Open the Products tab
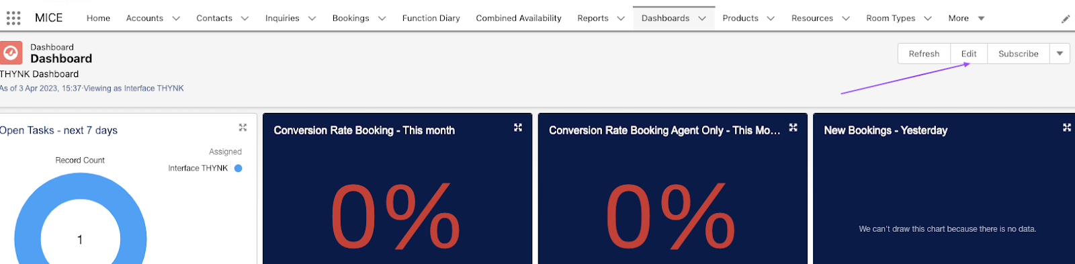 [740, 19]
